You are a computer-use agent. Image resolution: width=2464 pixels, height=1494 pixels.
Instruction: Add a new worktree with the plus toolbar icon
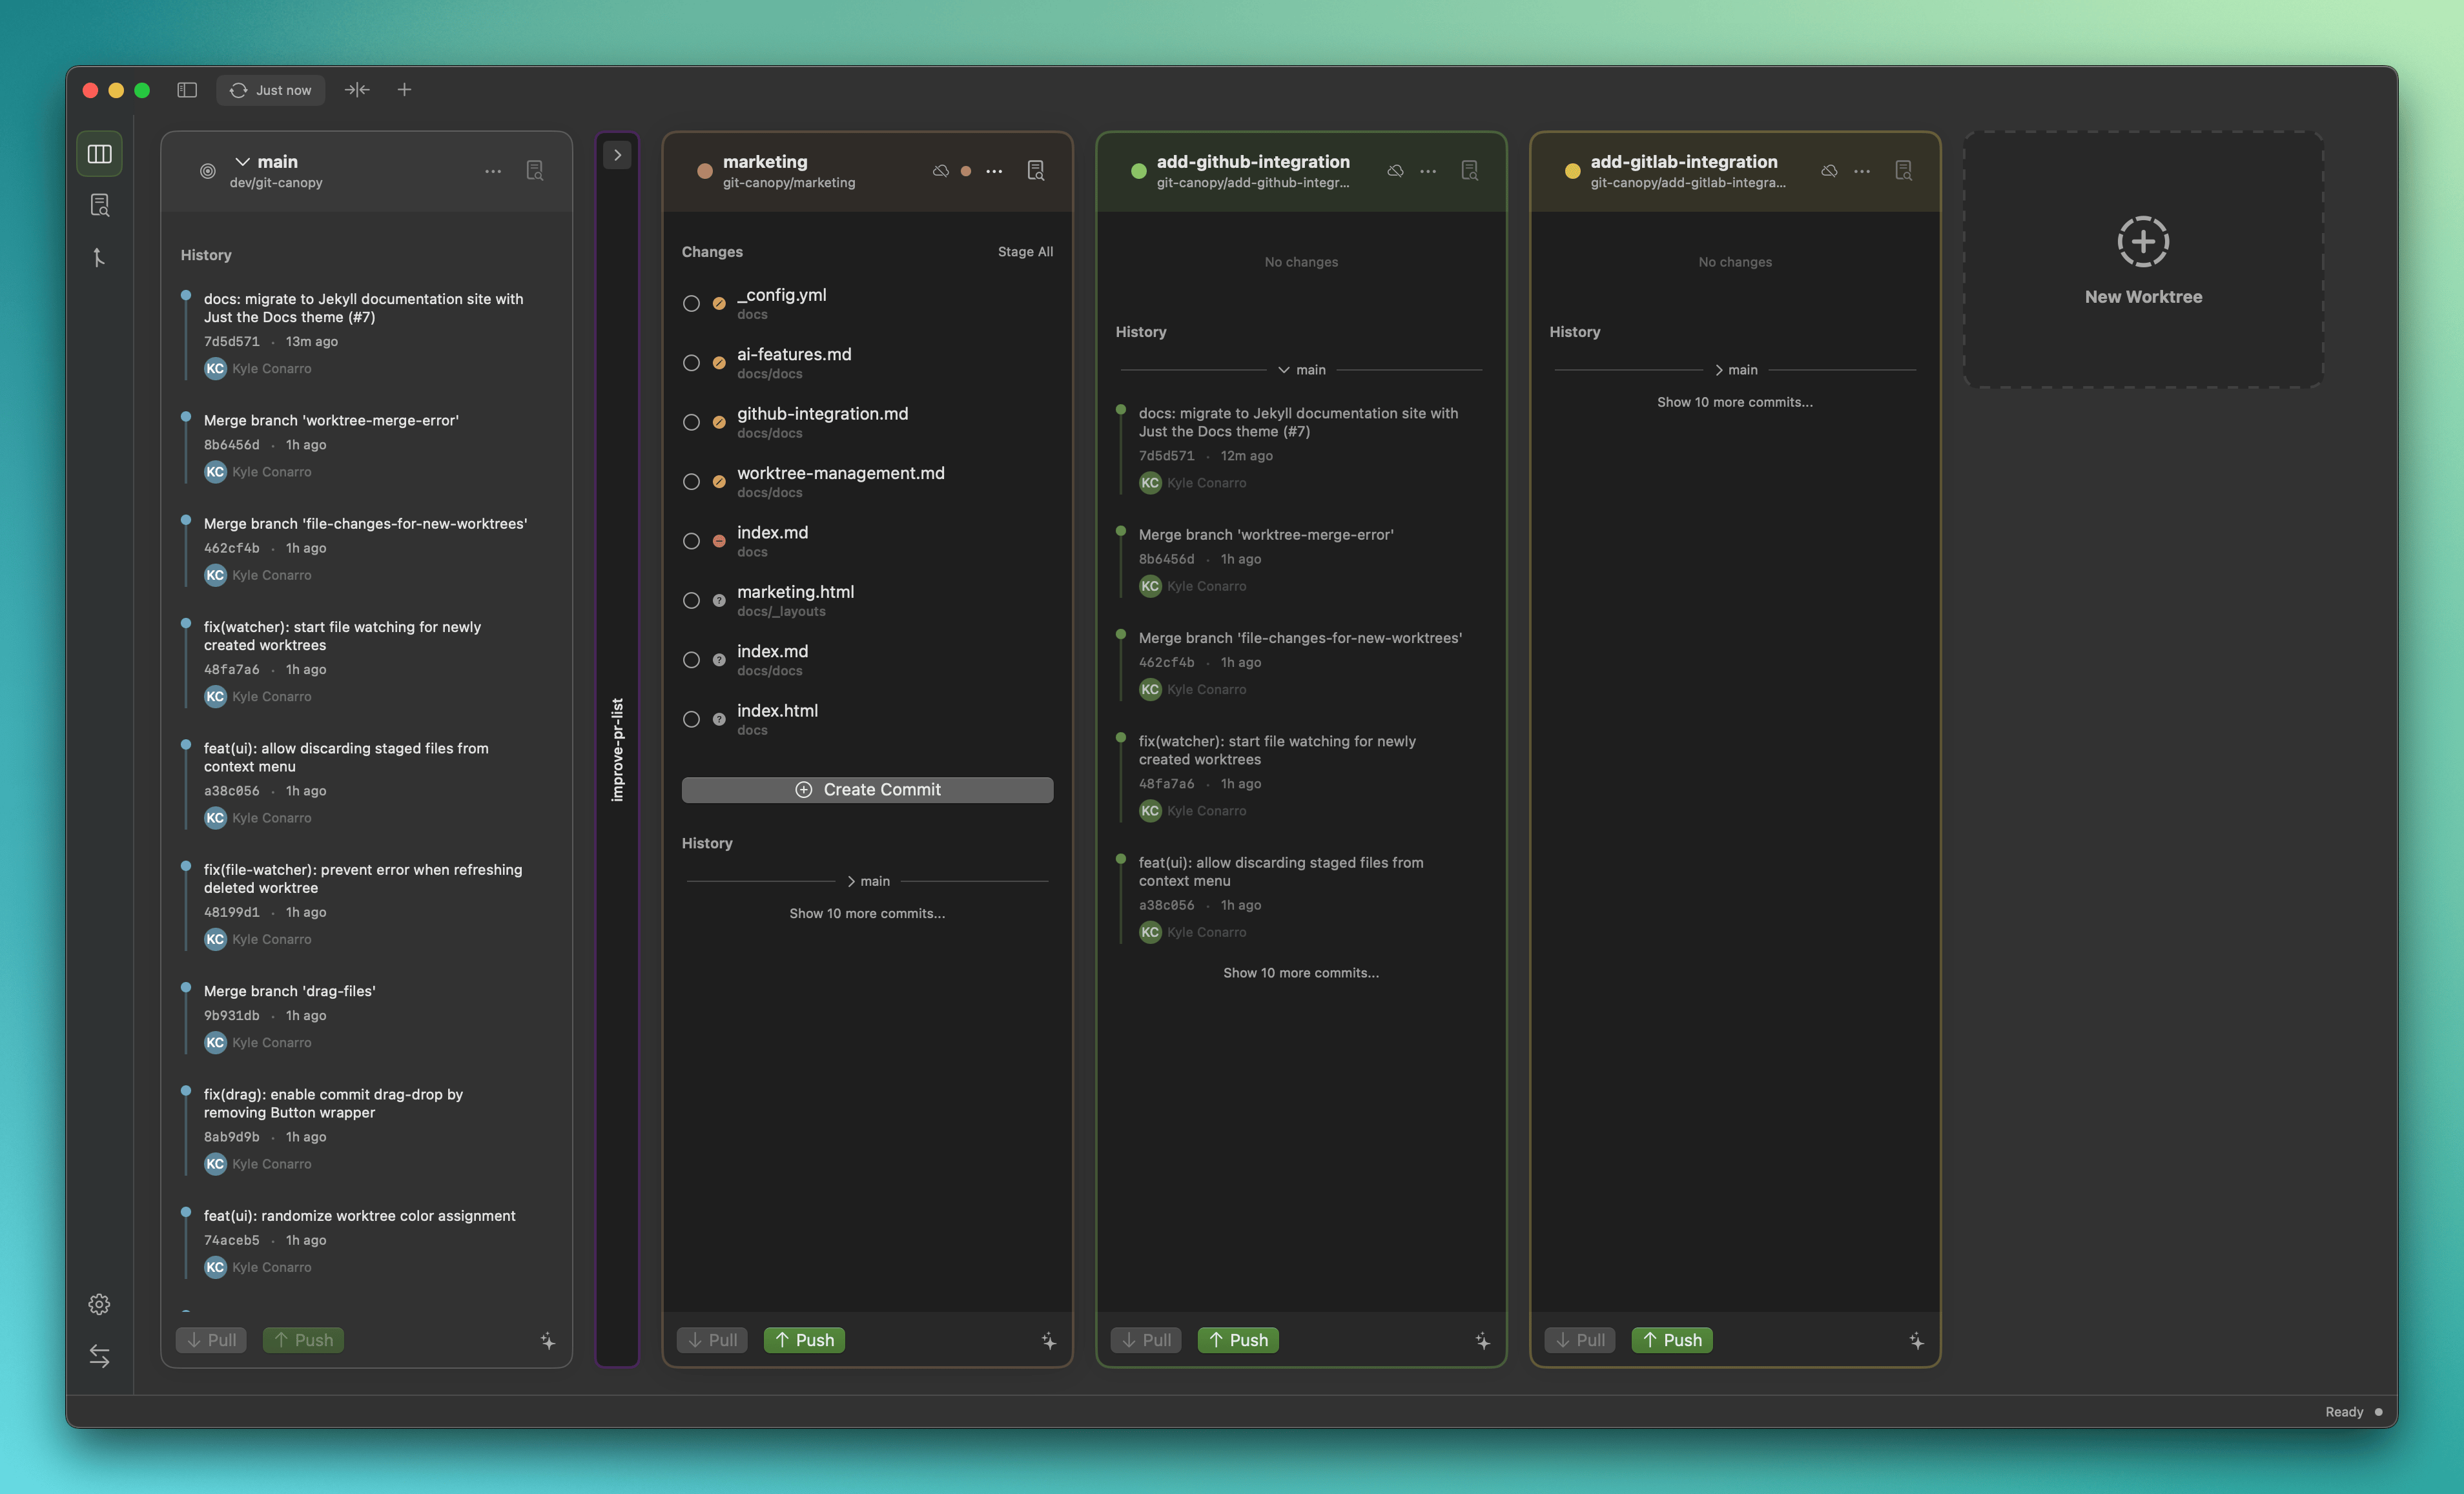[x=405, y=89]
